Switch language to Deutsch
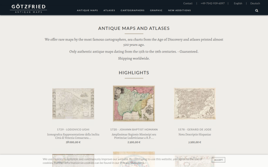The image size is (268, 167). (x=255, y=4)
